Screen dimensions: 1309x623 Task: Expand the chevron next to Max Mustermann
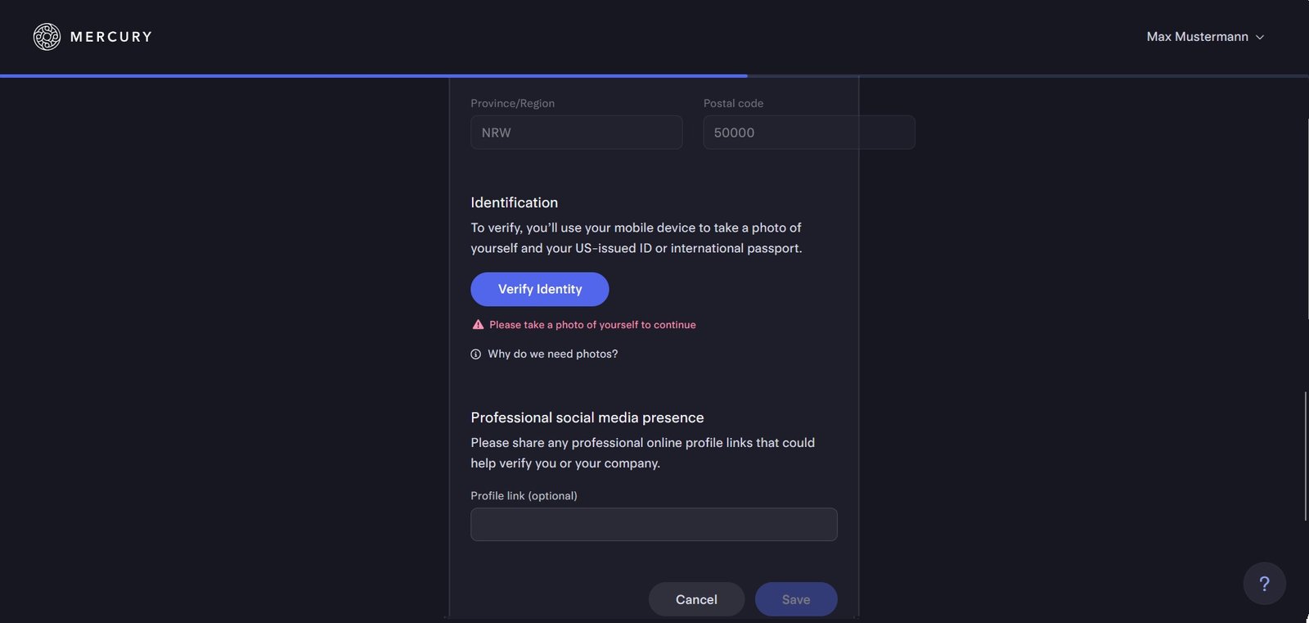pyautogui.click(x=1260, y=38)
